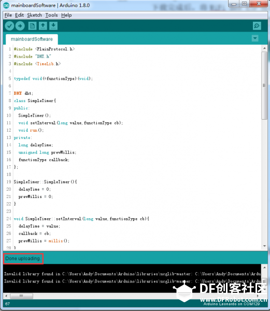Select the mainboardSoftware tab
Image resolution: width=270 pixels, height=311 pixels.
tap(32, 39)
